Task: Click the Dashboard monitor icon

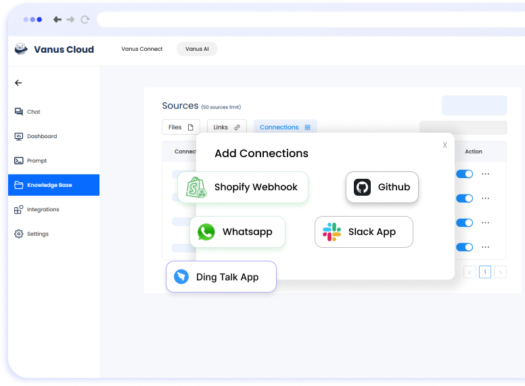Action: pos(19,136)
